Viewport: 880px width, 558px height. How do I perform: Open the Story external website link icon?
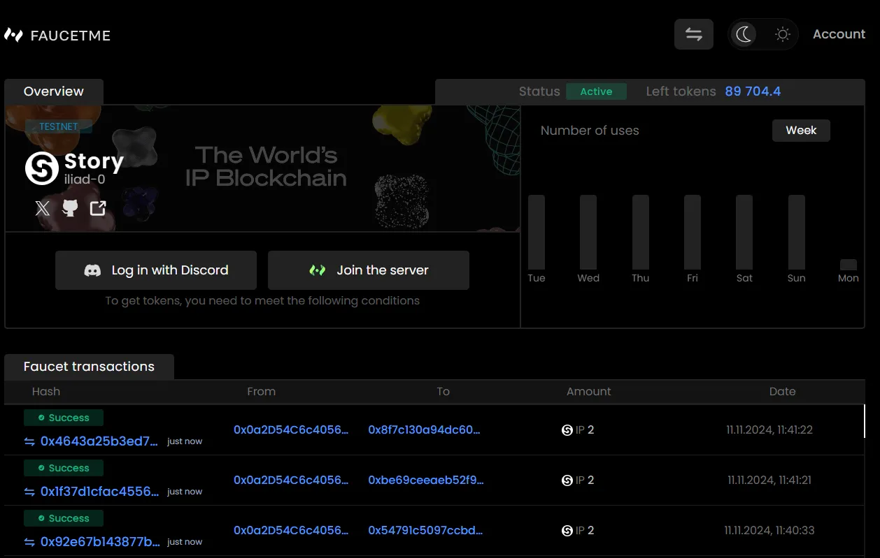tap(98, 208)
